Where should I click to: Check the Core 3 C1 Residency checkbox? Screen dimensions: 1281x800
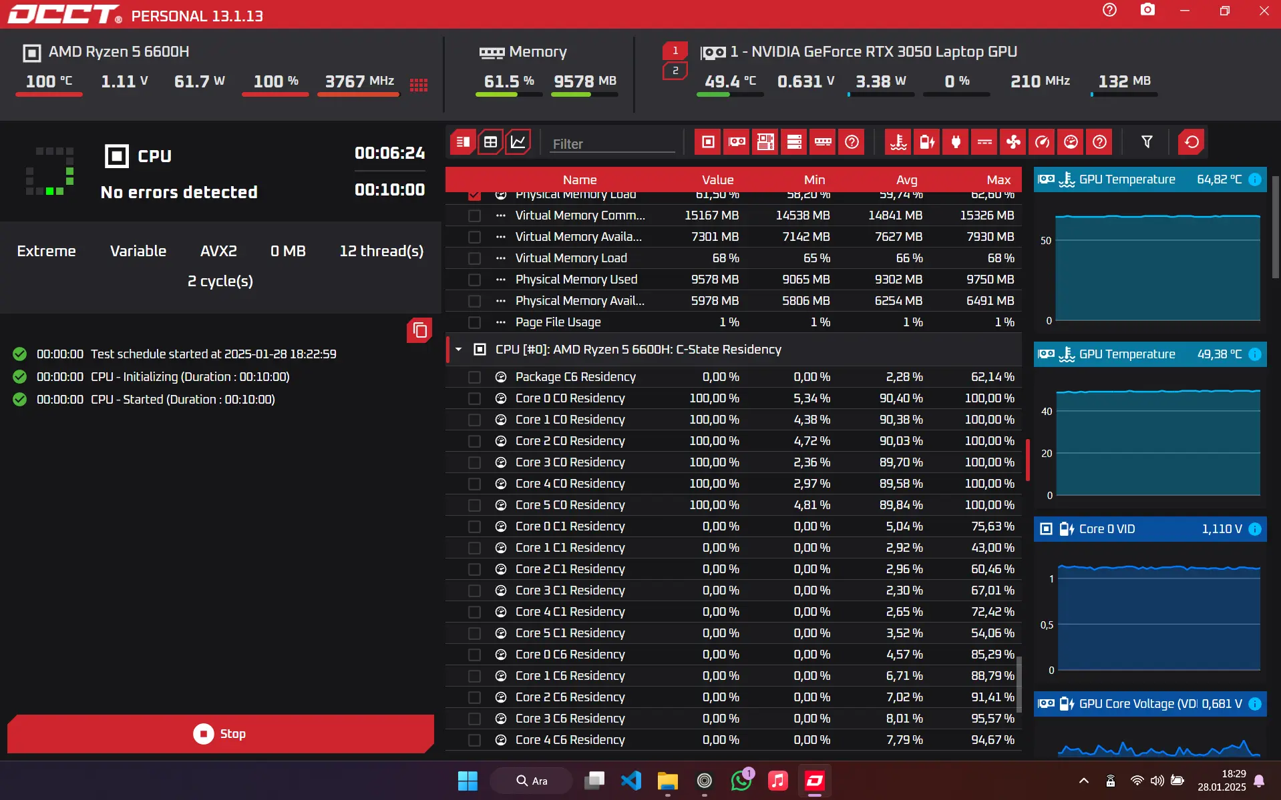tap(474, 590)
